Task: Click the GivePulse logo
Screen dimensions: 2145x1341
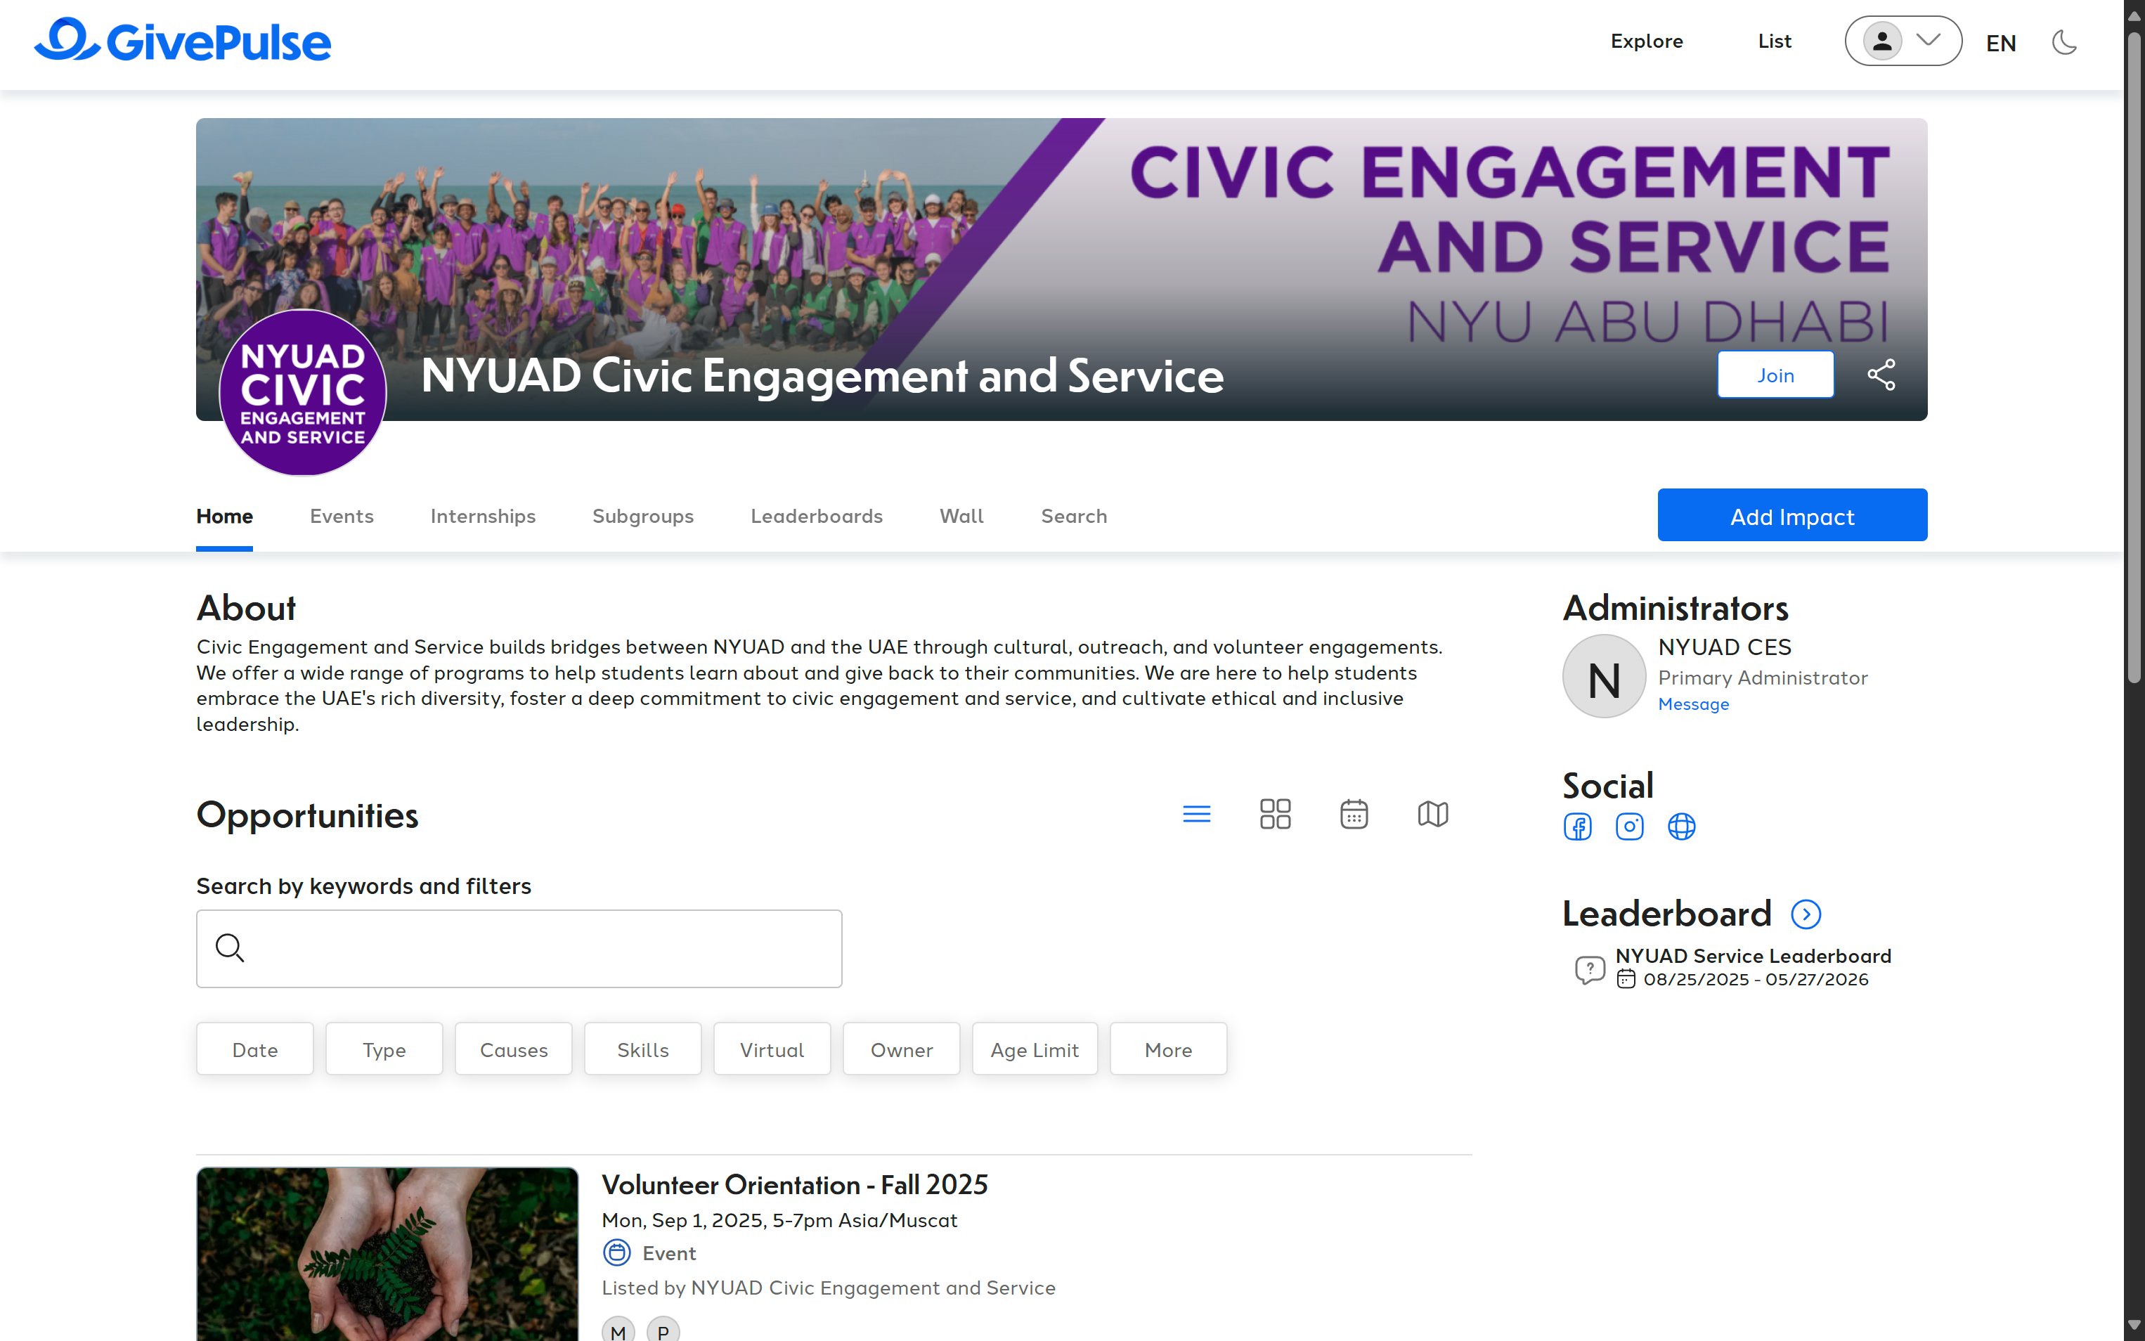Action: [183, 40]
